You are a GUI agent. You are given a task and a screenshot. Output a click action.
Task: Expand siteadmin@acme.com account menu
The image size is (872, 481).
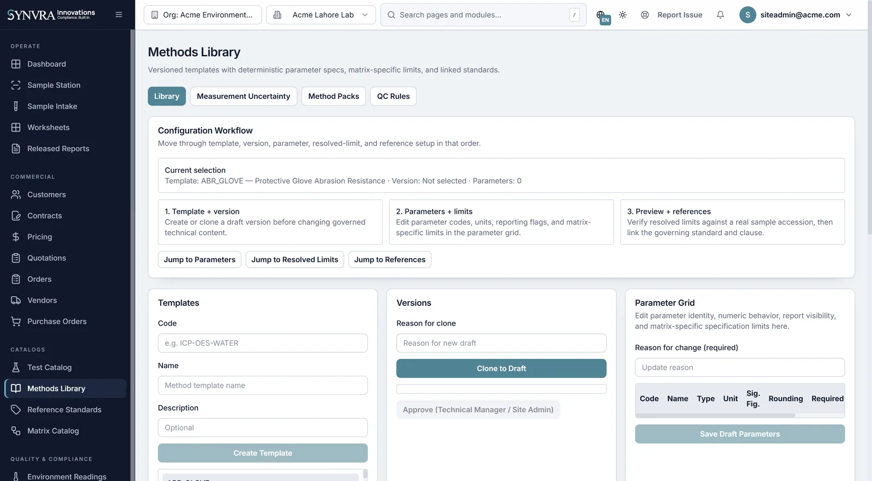pyautogui.click(x=796, y=15)
